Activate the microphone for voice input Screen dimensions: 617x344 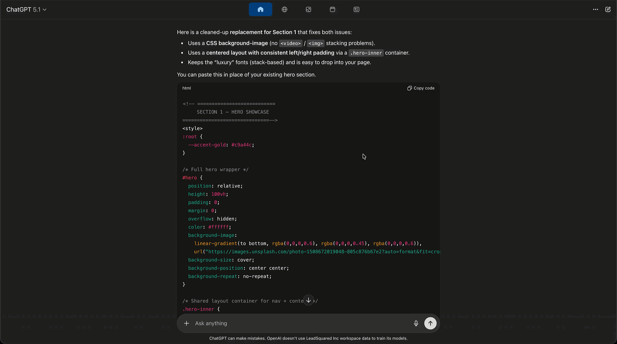pyautogui.click(x=416, y=323)
